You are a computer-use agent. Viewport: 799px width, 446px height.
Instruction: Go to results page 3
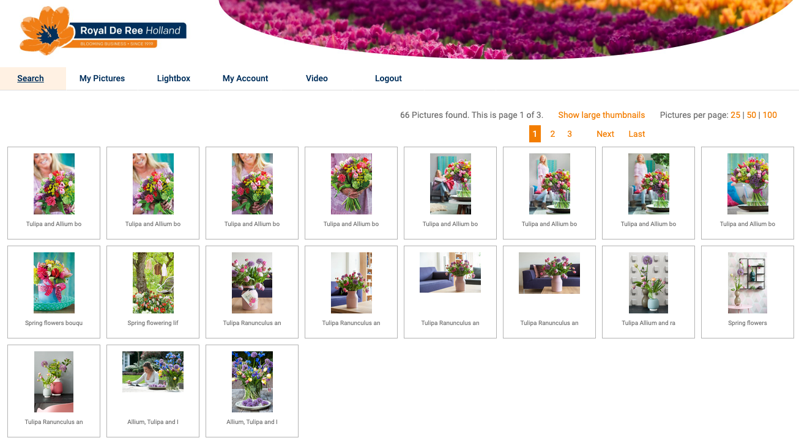570,134
